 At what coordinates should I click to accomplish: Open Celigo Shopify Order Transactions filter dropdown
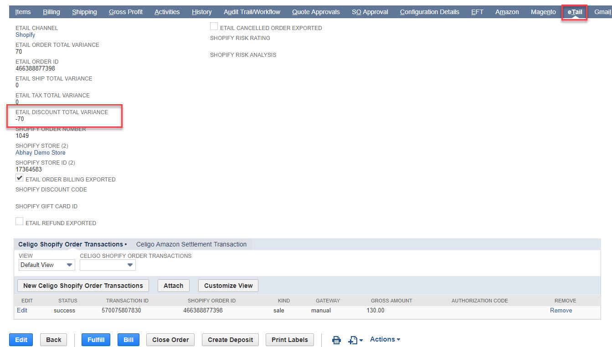coord(108,265)
